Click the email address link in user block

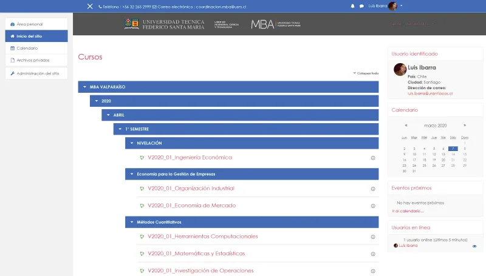pyautogui.click(x=430, y=93)
